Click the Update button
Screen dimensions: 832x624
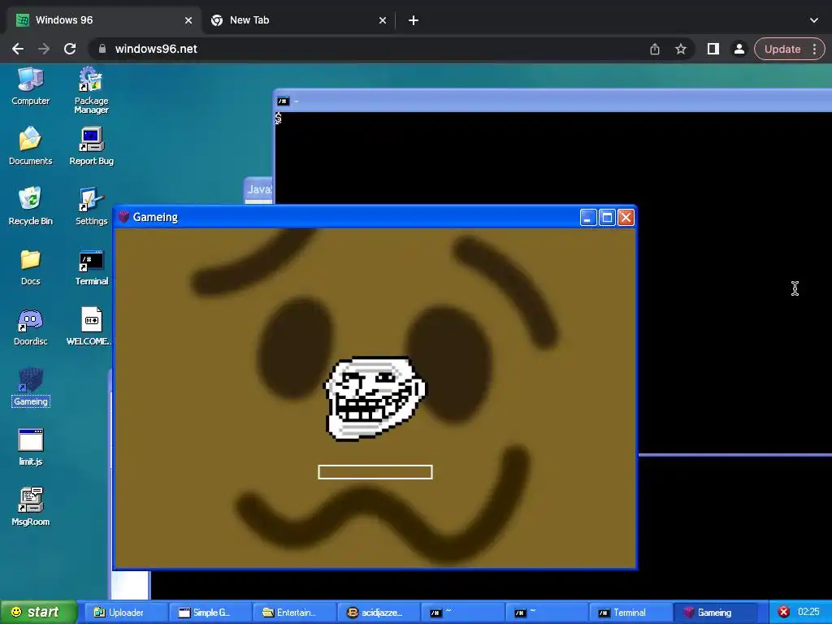coord(782,49)
